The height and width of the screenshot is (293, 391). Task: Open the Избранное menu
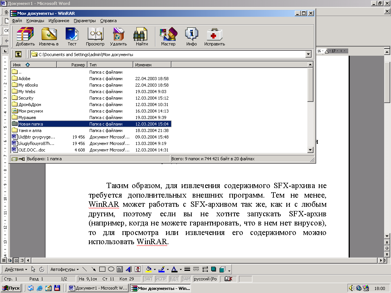pyautogui.click(x=59, y=21)
